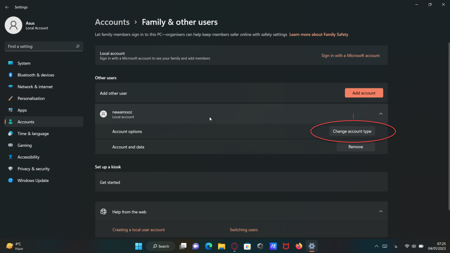The height and width of the screenshot is (253, 450).
Task: Open the Gaming section icon
Action: click(x=11, y=145)
